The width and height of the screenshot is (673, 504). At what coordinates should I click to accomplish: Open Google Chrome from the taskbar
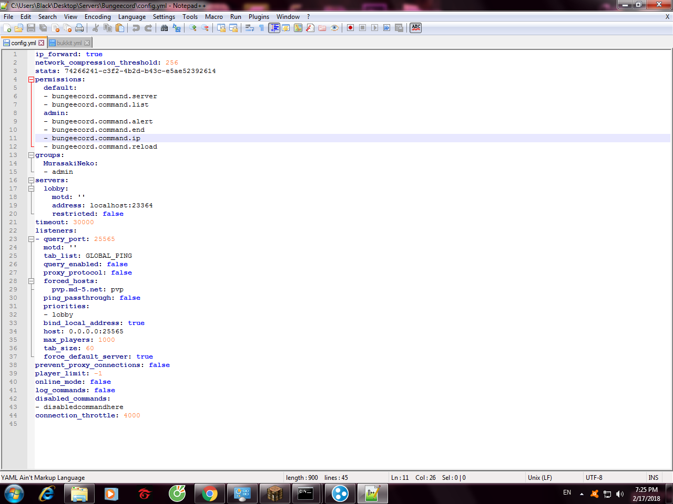point(209,493)
